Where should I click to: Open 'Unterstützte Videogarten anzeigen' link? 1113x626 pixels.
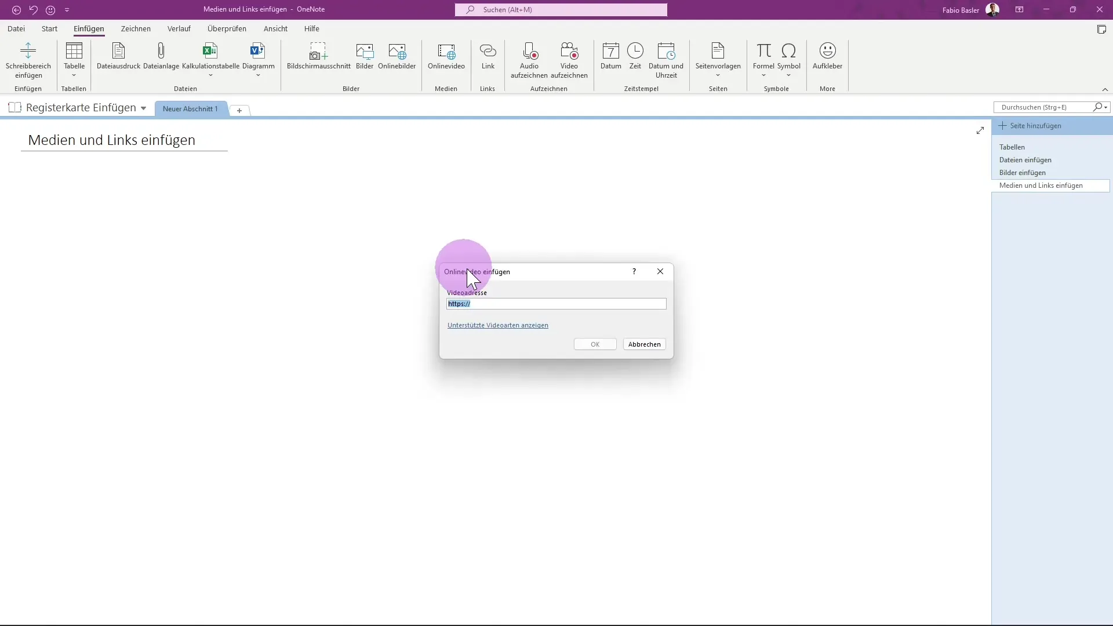[497, 325]
